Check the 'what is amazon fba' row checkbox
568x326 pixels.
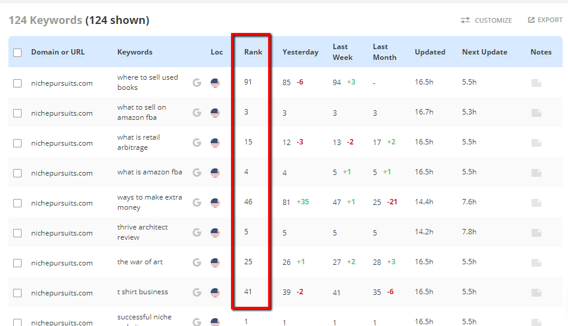click(17, 173)
